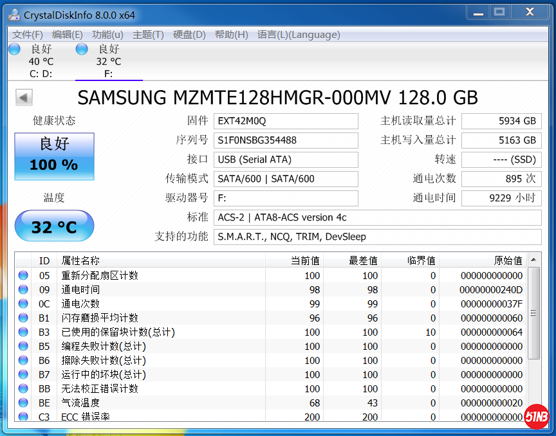
Task: Open the 硬盘(D) disk menu
Action: [189, 35]
